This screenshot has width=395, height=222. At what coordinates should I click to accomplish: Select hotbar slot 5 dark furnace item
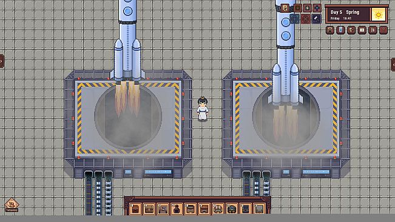[191, 209]
